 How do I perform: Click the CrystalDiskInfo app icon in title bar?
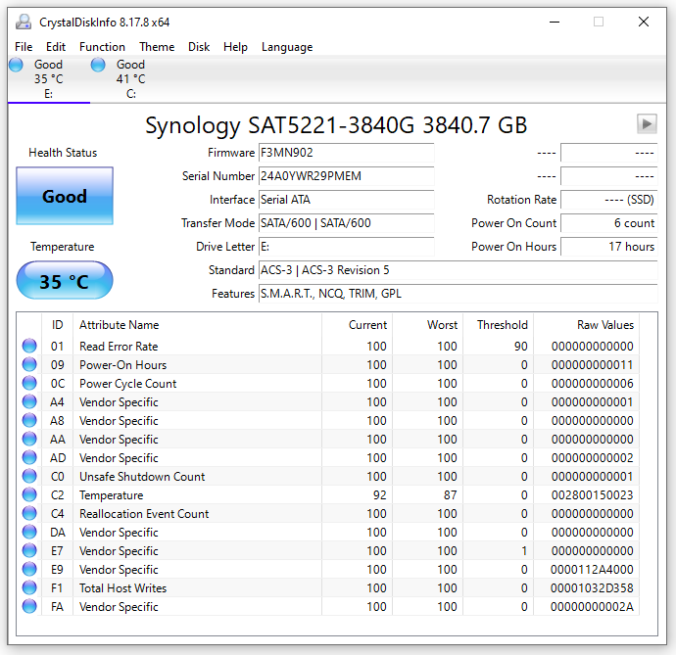23,22
